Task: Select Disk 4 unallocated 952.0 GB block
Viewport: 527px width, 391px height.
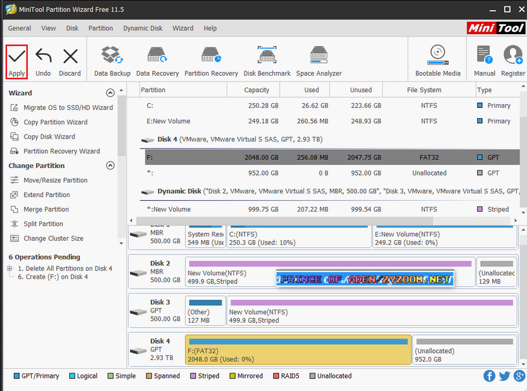Action: [x=465, y=350]
